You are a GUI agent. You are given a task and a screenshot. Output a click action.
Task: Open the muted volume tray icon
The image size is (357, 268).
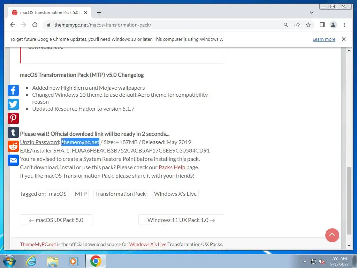[x=322, y=261]
